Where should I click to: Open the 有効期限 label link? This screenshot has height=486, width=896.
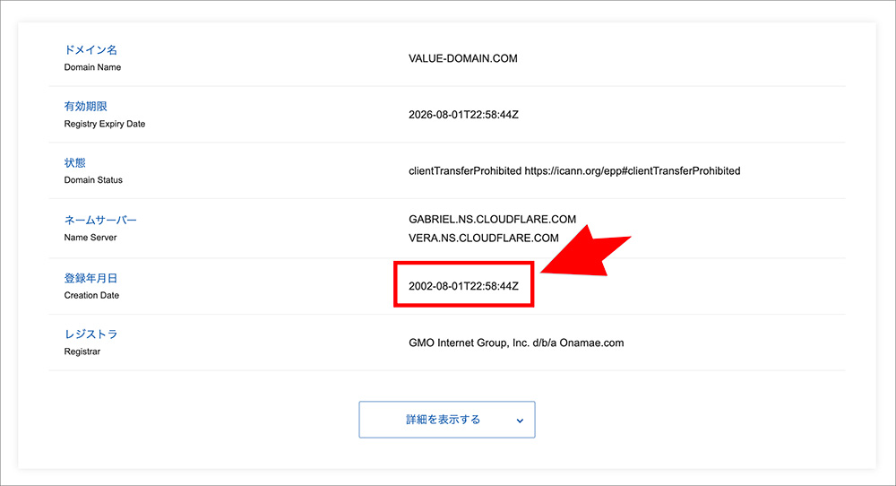85,107
